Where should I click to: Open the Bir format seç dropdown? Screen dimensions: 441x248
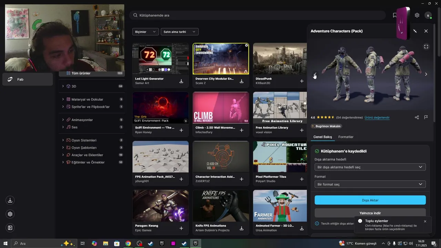click(370, 184)
